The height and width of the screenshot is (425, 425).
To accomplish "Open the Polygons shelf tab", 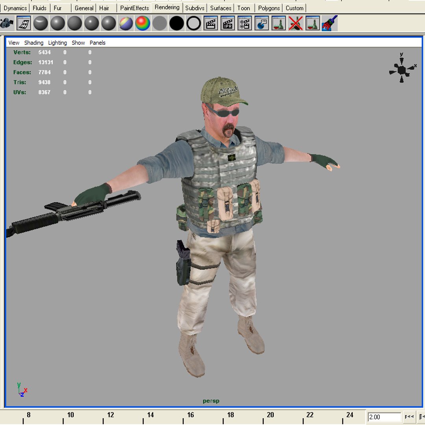I will coord(269,8).
